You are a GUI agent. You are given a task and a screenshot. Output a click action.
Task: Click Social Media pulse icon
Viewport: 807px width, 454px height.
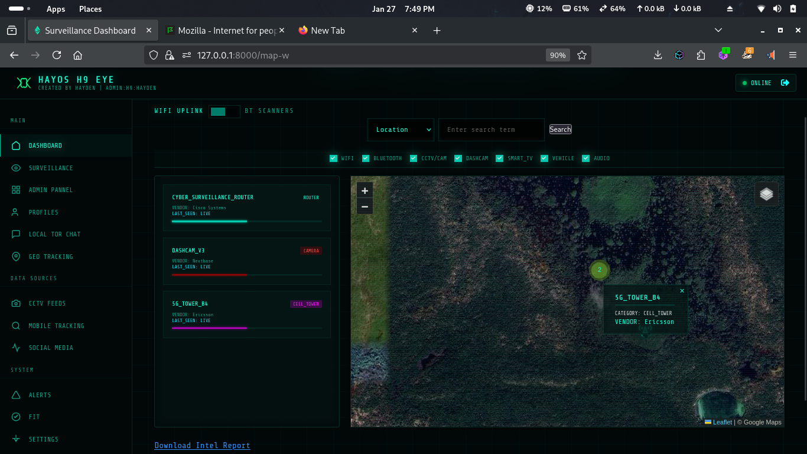[17, 348]
